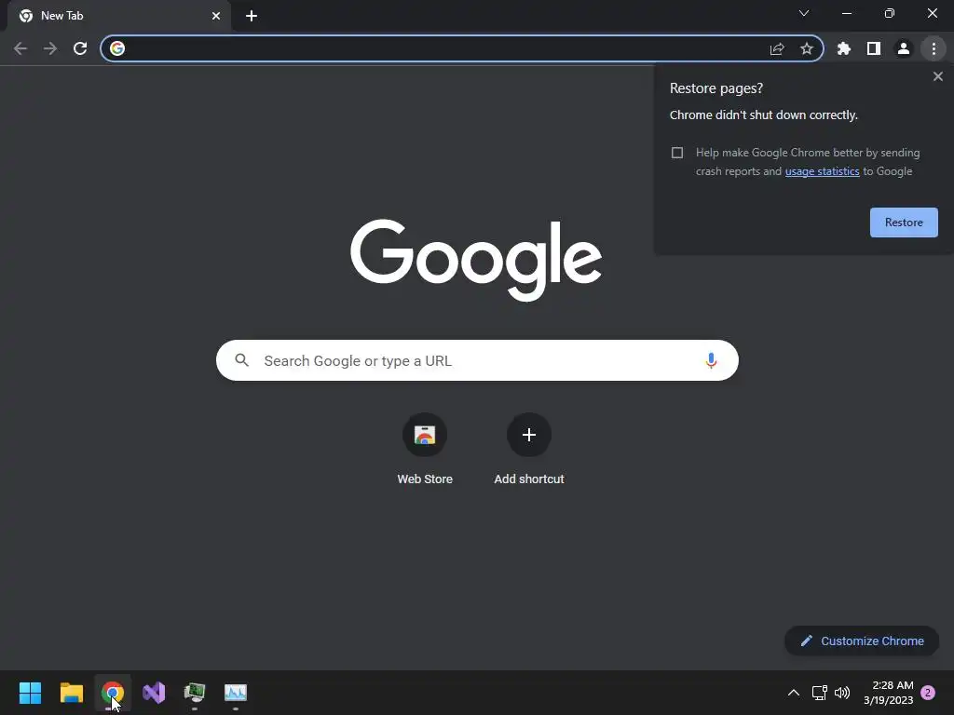Click the Add shortcut tile
The height and width of the screenshot is (715, 954).
[x=529, y=450]
